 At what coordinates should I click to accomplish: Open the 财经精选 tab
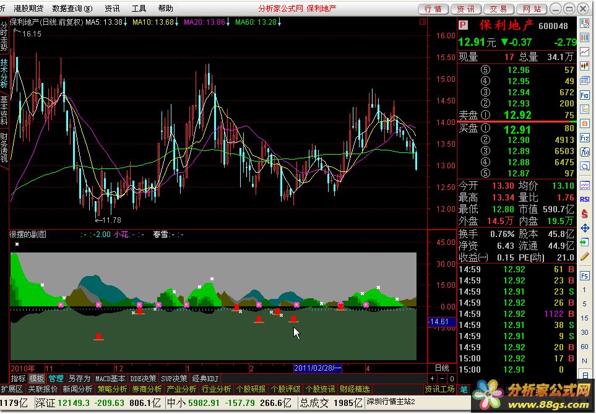point(355,389)
